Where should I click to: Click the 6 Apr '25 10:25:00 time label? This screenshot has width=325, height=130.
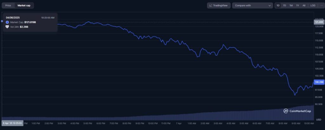tap(12, 123)
